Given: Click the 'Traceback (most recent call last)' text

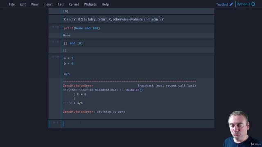Looking at the screenshot, I should pos(167,85).
